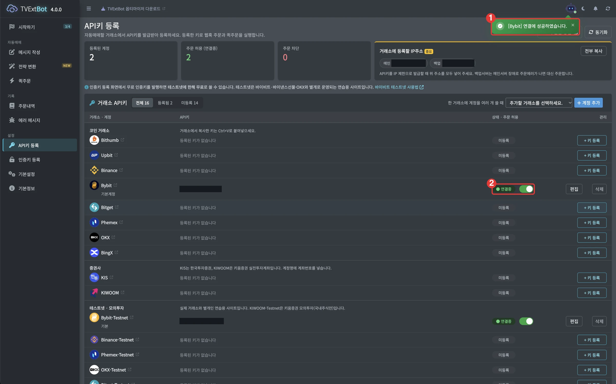Close the Bybit connection success toast
This screenshot has width=616, height=384.
pos(573,25)
